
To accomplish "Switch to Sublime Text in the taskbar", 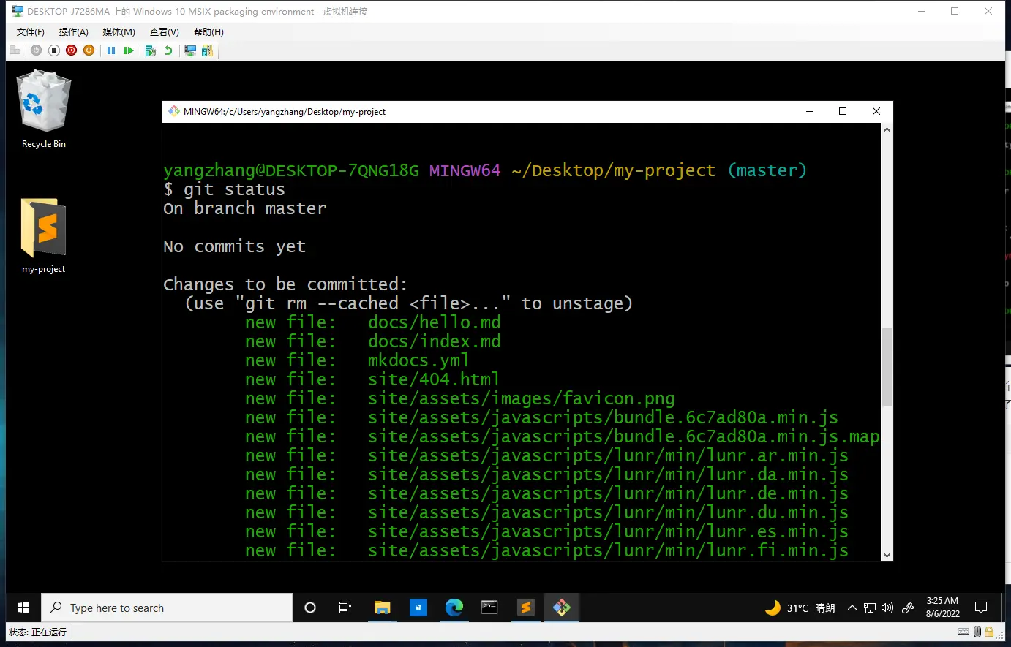I will click(x=525, y=608).
